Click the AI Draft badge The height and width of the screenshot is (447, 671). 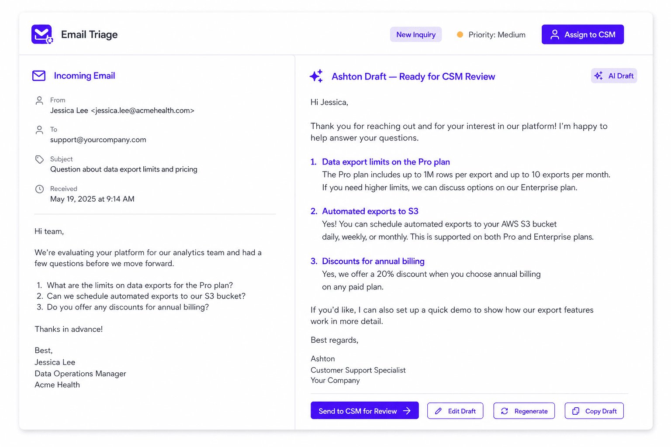pyautogui.click(x=614, y=76)
